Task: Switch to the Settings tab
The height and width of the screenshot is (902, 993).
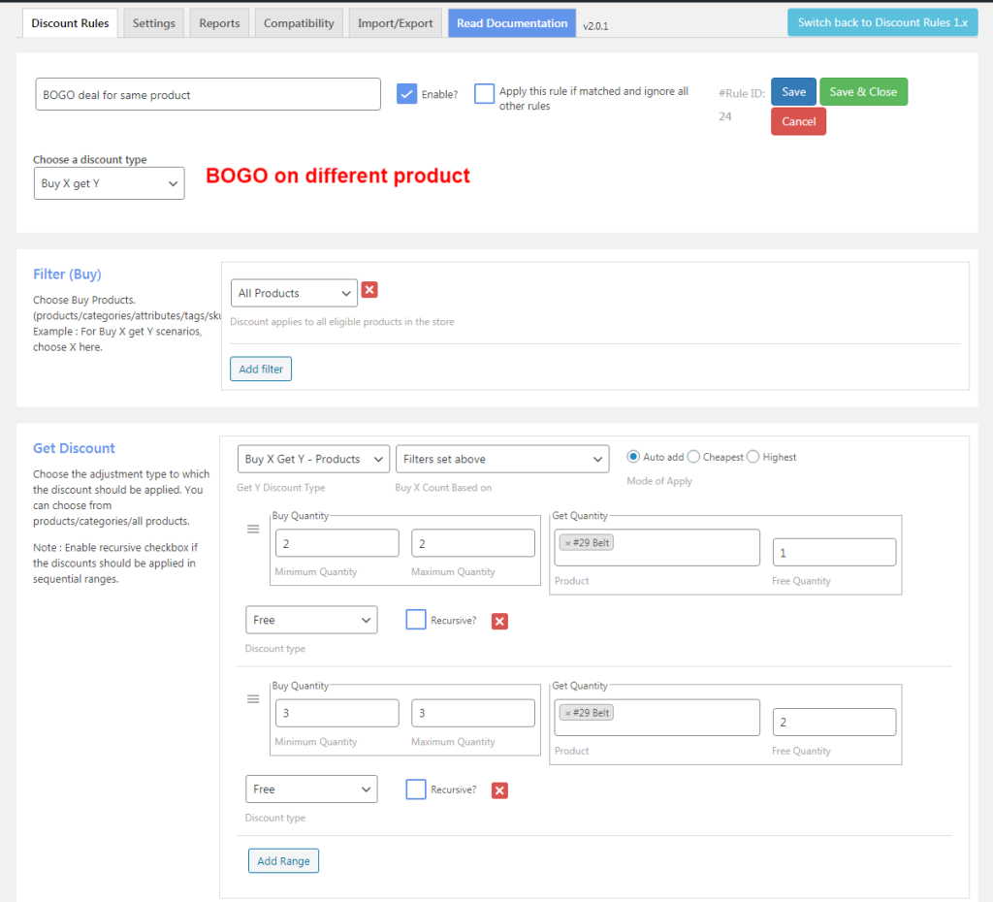Action: tap(154, 23)
